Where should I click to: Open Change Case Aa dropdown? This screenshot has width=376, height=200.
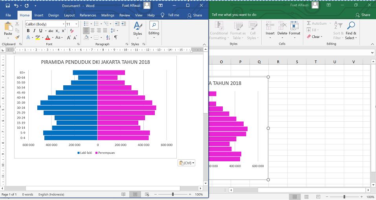pyautogui.click(x=59, y=38)
